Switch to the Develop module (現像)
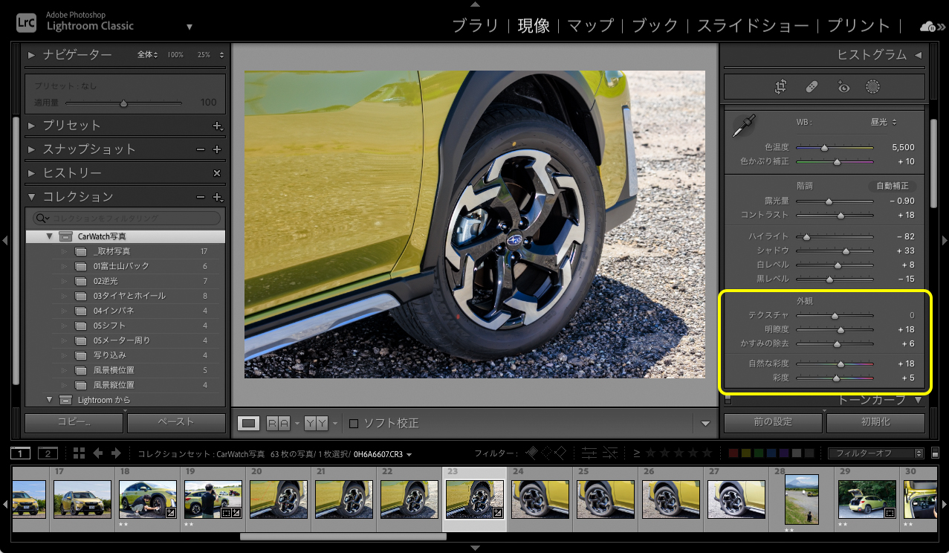The width and height of the screenshot is (949, 553). point(534,26)
